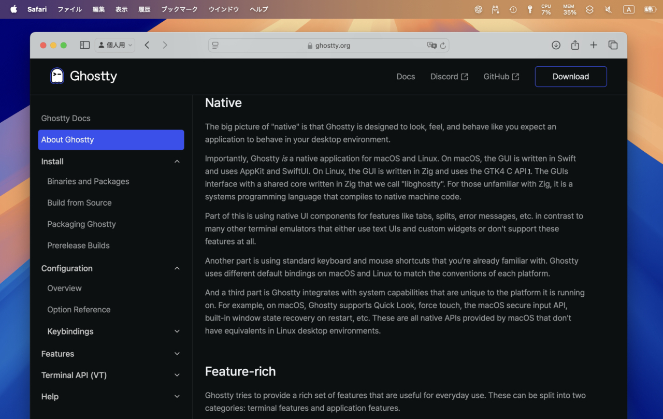Toggle the Safari sidebar button
The image size is (663, 419).
tap(84, 45)
